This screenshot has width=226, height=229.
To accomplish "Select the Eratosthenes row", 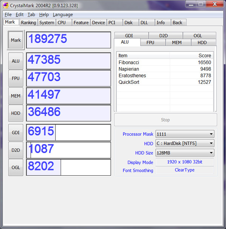I will click(165, 76).
